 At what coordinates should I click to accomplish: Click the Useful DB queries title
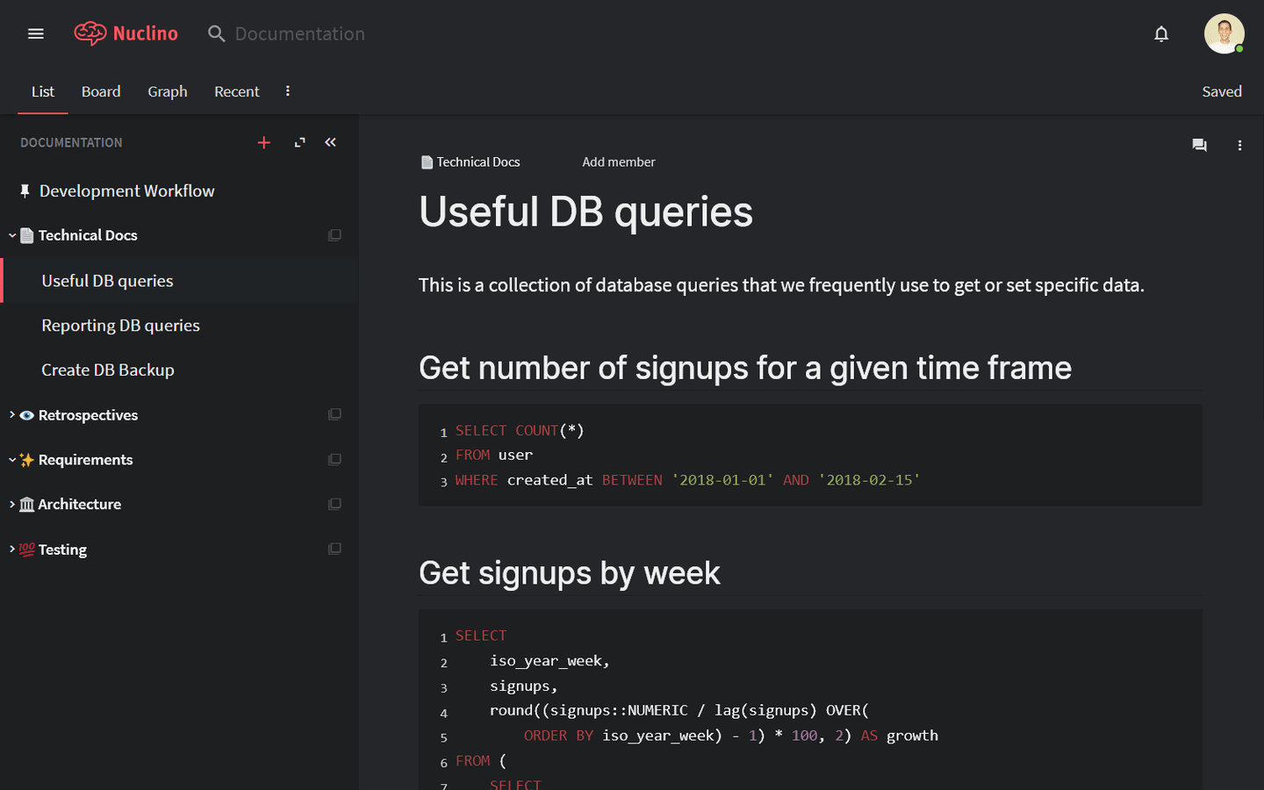pyautogui.click(x=585, y=212)
